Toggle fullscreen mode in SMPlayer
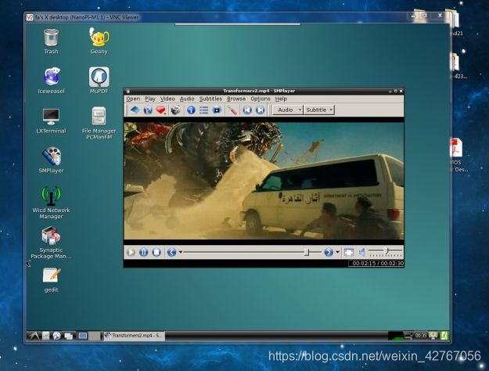The image size is (489, 371). 349,252
